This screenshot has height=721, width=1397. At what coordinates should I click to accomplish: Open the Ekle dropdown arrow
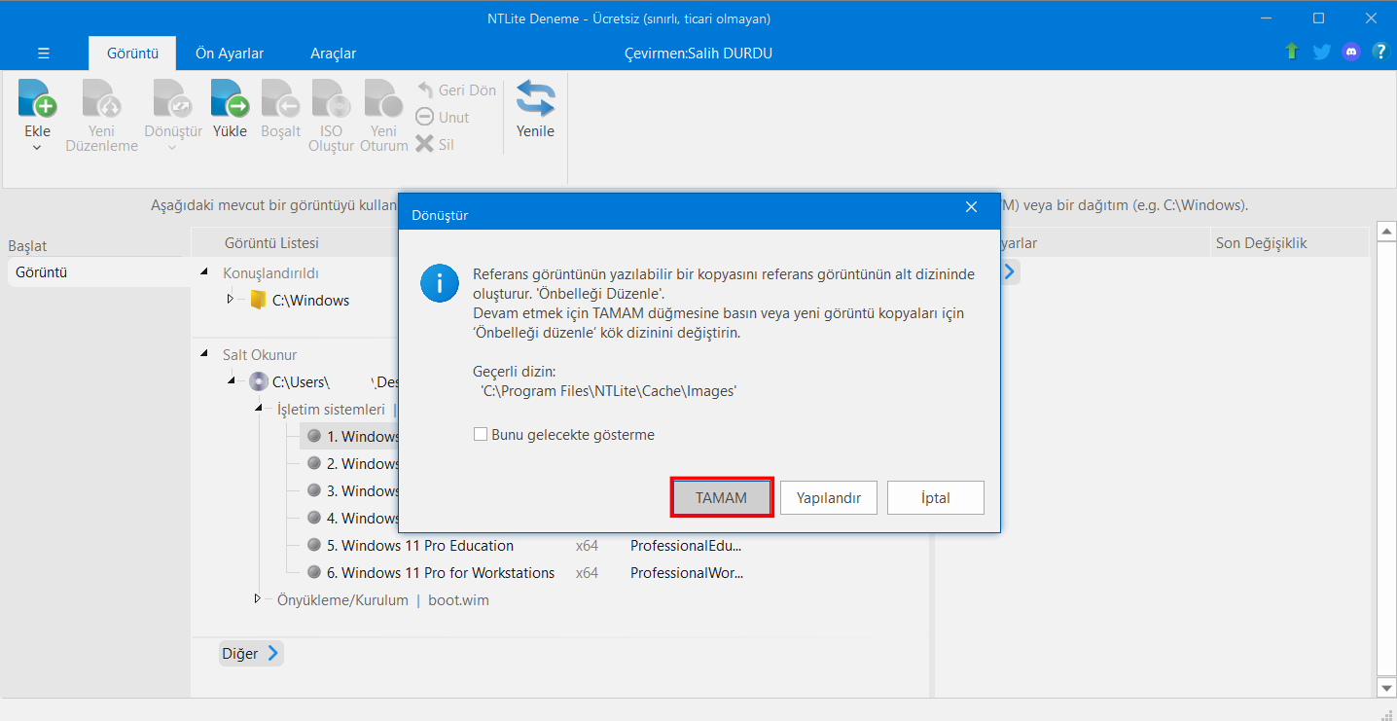(x=37, y=147)
